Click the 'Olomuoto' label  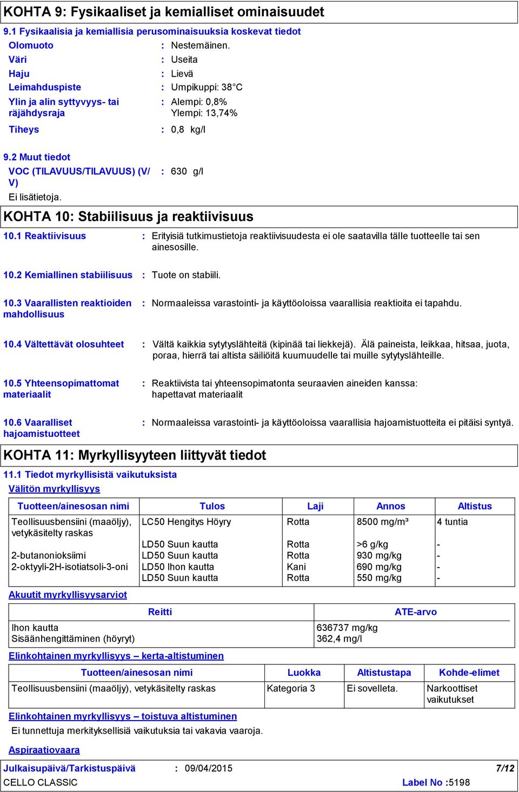click(x=31, y=45)
